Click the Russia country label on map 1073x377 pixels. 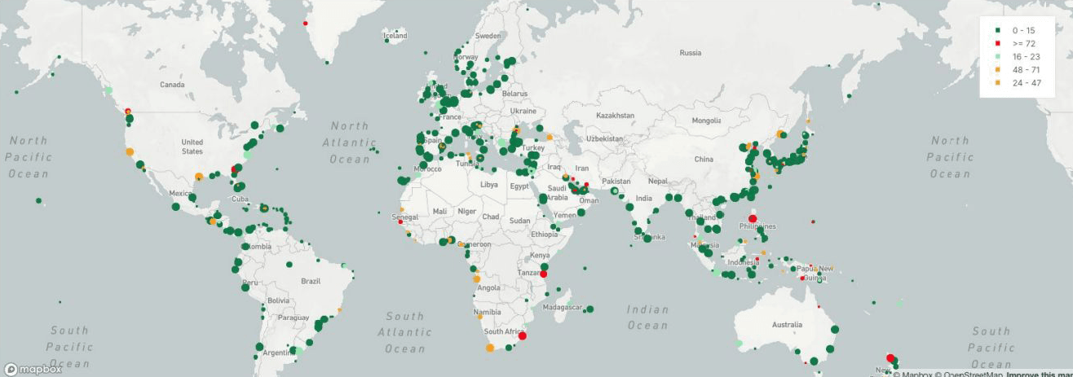pos(690,53)
